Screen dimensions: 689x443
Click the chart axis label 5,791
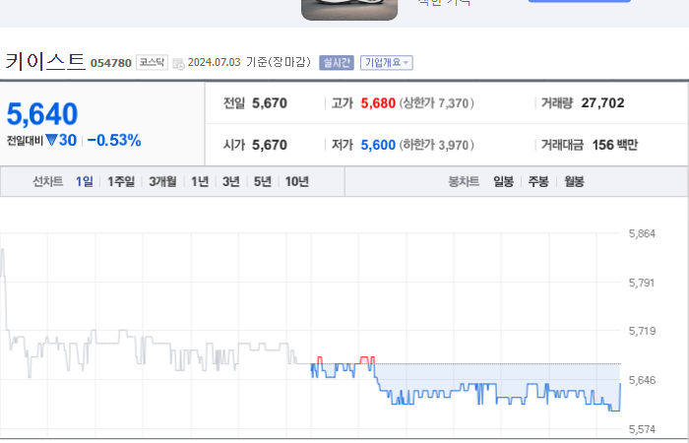[x=642, y=283]
